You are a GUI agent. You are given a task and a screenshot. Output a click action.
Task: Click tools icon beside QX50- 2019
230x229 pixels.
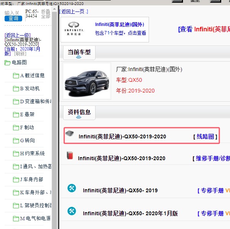coord(72,188)
